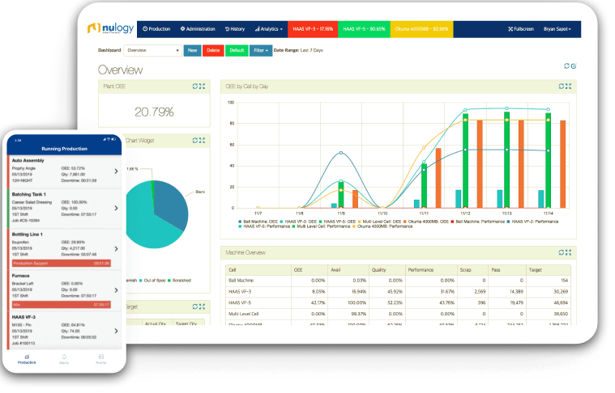
Task: Open the Dashboard Overview dropdown
Action: [x=152, y=50]
